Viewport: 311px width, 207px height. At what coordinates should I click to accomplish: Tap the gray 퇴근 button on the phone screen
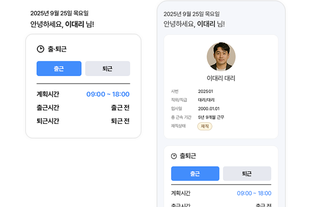click(247, 174)
